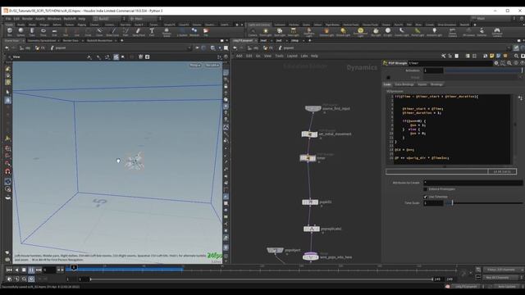Screen dimensions: 525x295
Task: Select the Font shelf tool
Action: [x=152, y=32]
